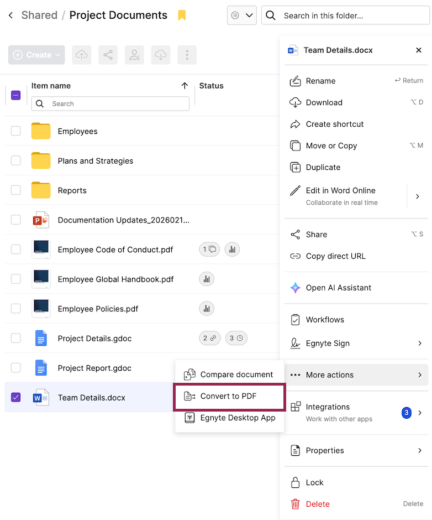Click the download cloud icon in toolbar
This screenshot has height=520, width=432.
[x=160, y=55]
